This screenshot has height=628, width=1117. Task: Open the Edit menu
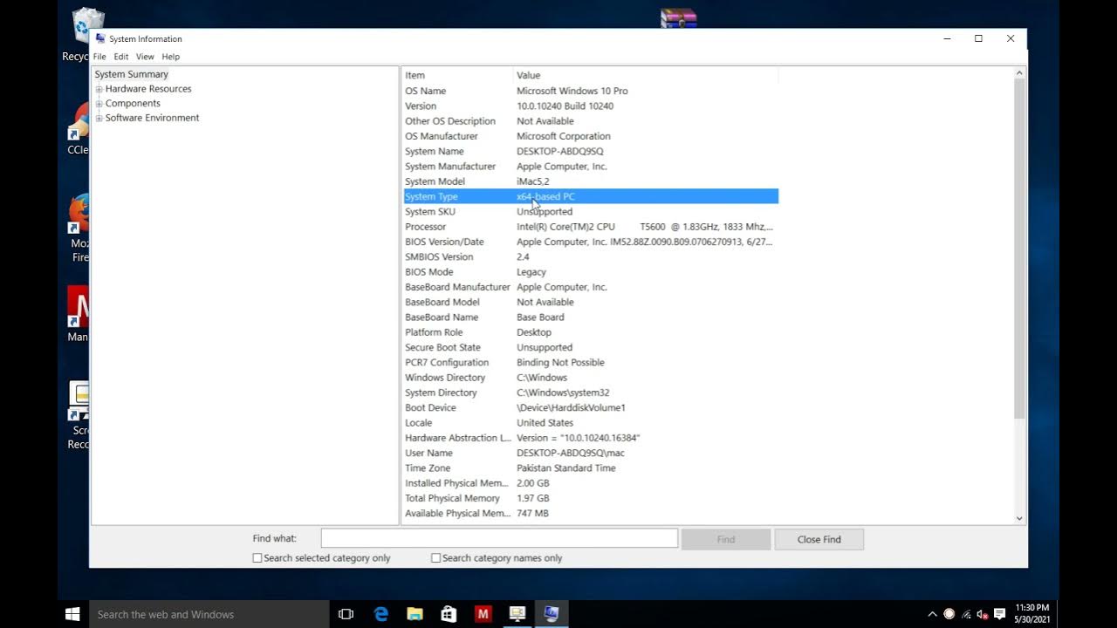coord(121,57)
